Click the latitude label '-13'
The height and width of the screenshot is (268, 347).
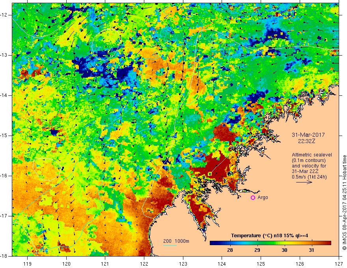pyautogui.click(x=4, y=55)
